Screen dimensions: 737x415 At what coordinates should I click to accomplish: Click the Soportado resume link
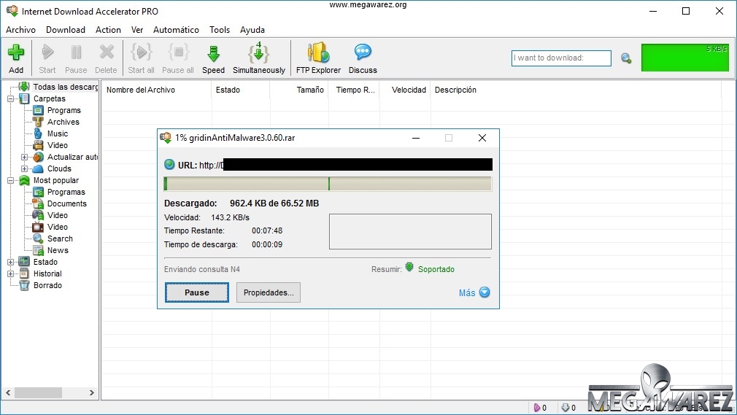click(x=436, y=269)
